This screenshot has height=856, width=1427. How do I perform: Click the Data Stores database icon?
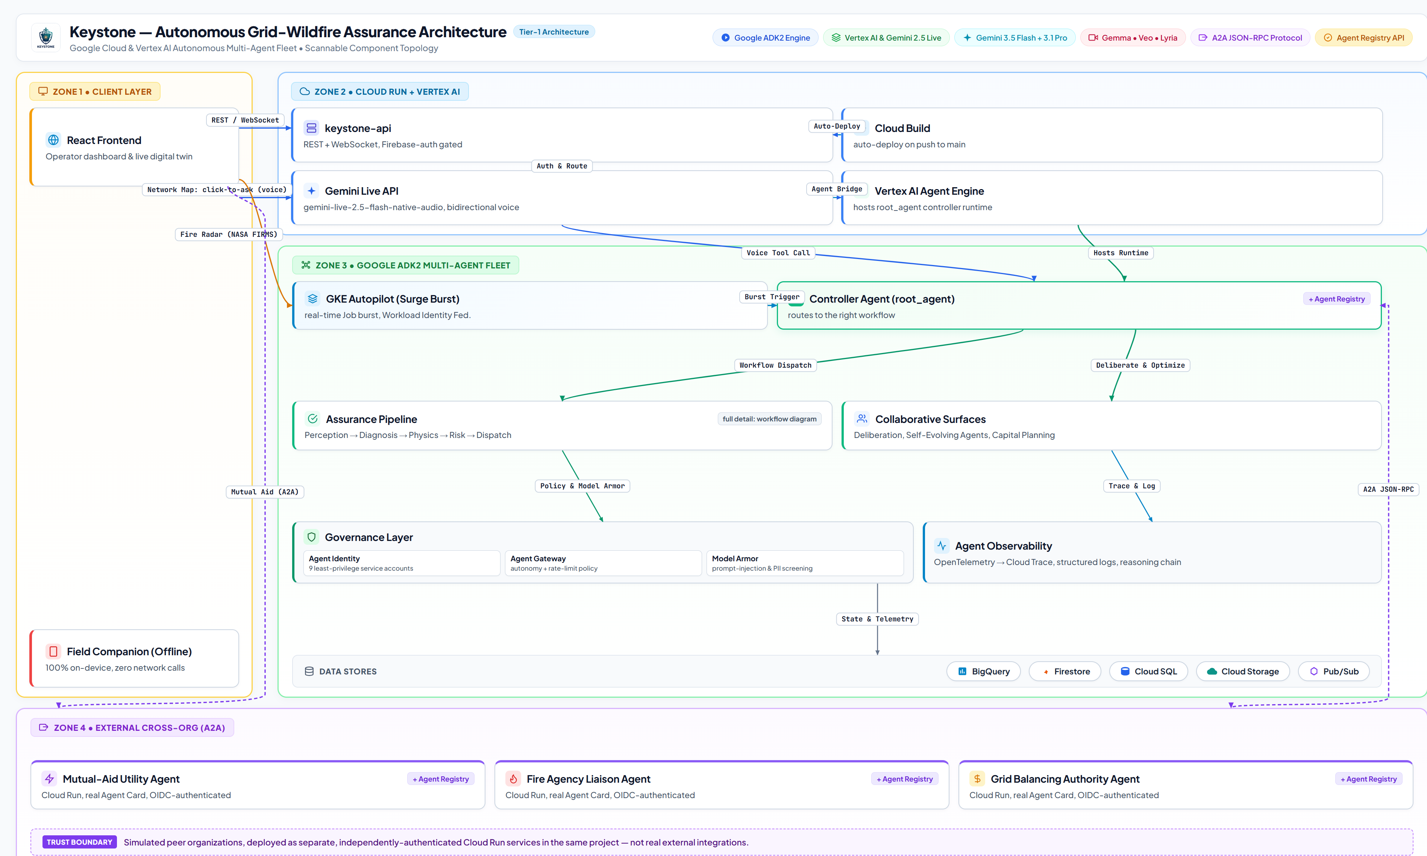(x=309, y=671)
